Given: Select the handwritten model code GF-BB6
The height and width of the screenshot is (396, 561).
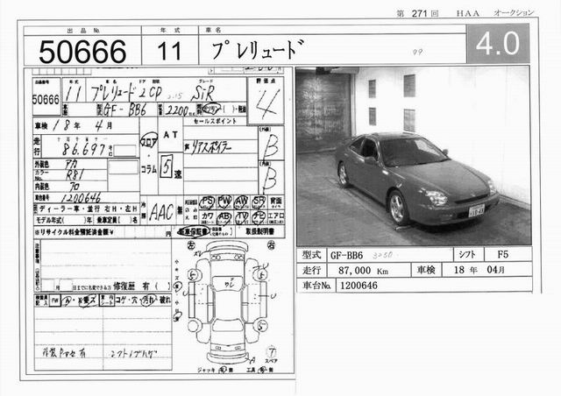Looking at the screenshot, I should click(x=124, y=110).
